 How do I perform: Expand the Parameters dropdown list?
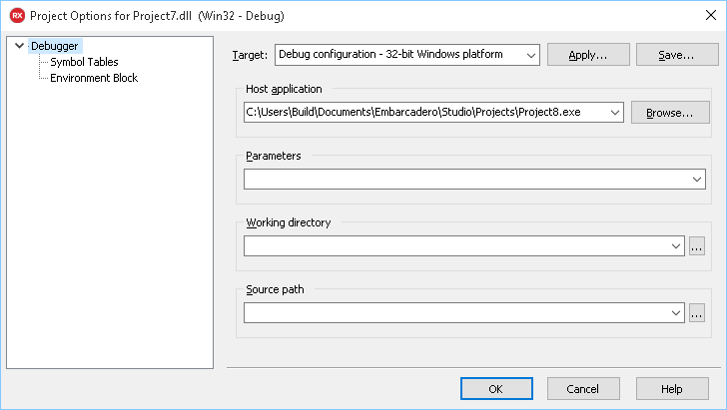pyautogui.click(x=697, y=180)
